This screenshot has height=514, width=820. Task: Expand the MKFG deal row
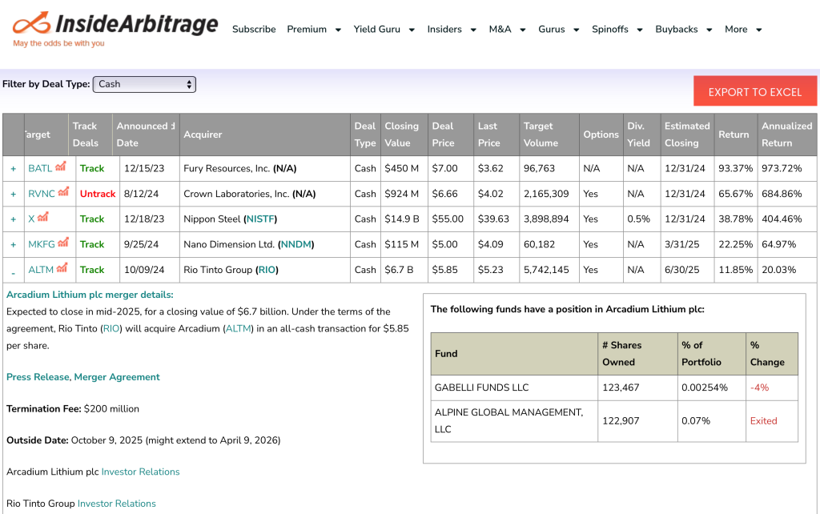tap(13, 245)
